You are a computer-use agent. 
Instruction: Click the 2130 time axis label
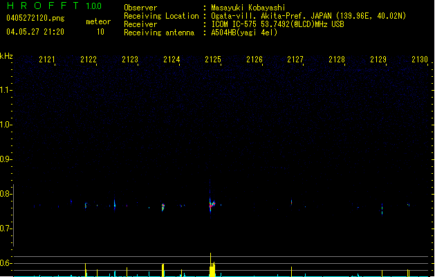420,60
